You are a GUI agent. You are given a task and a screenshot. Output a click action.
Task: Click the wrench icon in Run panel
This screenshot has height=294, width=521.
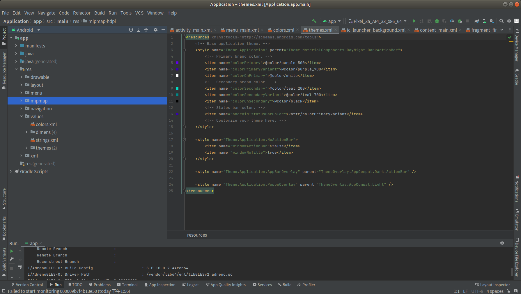12,258
